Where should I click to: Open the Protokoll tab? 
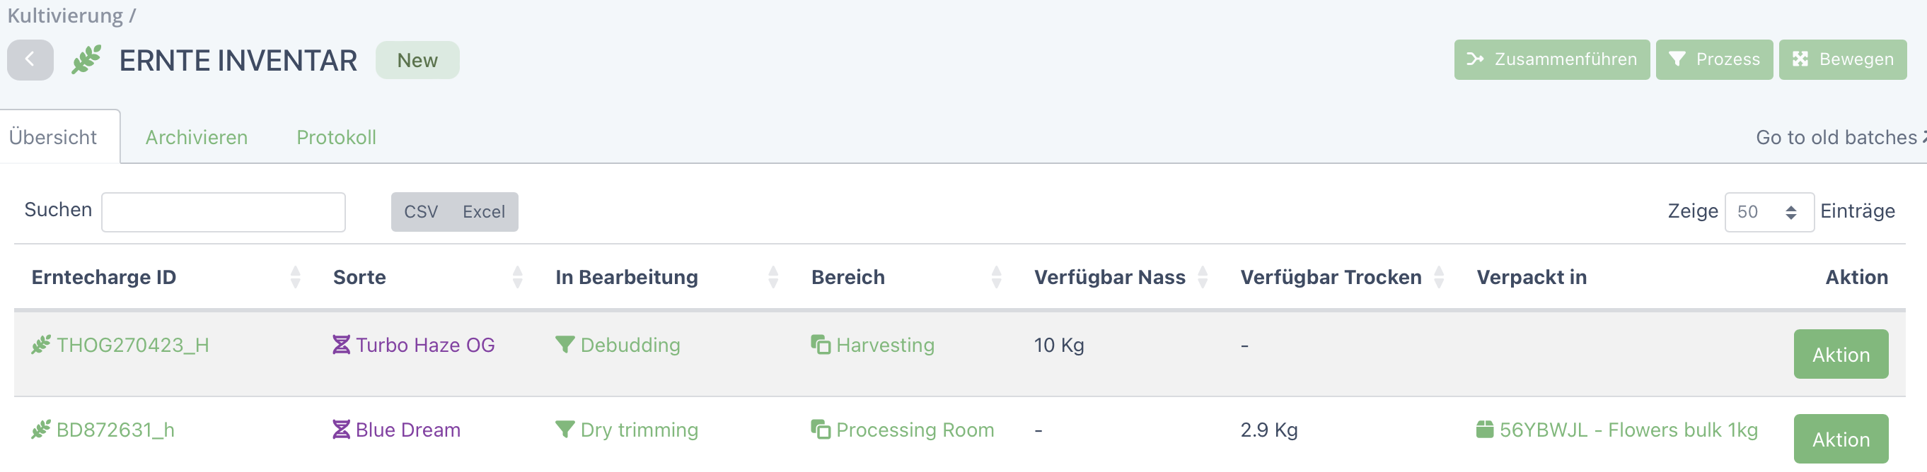pyautogui.click(x=336, y=137)
